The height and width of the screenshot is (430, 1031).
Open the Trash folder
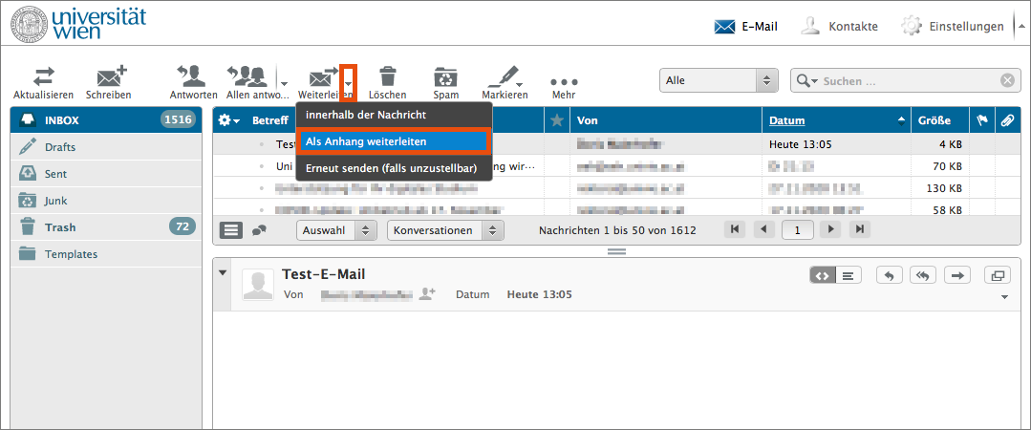point(60,227)
